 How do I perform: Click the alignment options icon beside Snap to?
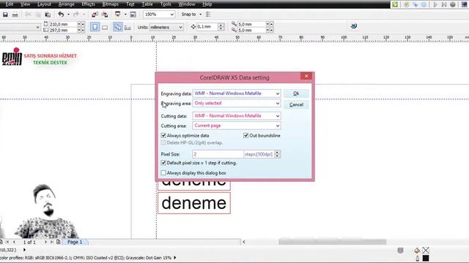point(208,15)
